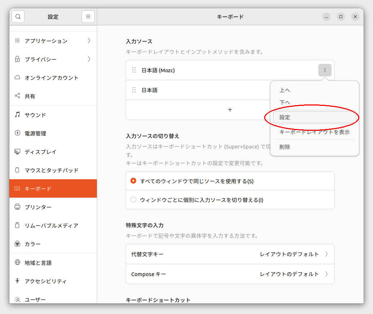
Task: Expand the アプリケーション sidebar chevron
Action: pos(89,40)
